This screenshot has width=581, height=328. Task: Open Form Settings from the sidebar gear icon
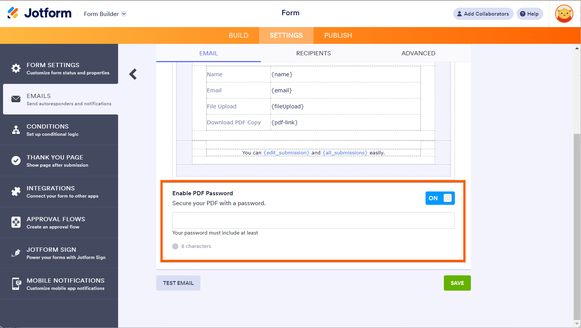click(16, 68)
